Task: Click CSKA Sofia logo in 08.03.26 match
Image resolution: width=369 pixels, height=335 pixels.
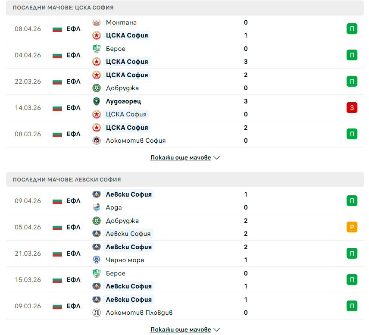Action: click(97, 128)
